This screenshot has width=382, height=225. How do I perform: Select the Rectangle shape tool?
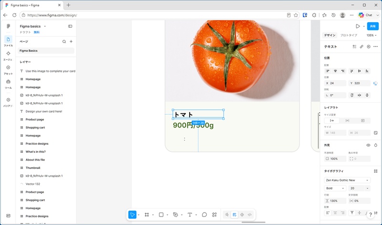(x=161, y=214)
